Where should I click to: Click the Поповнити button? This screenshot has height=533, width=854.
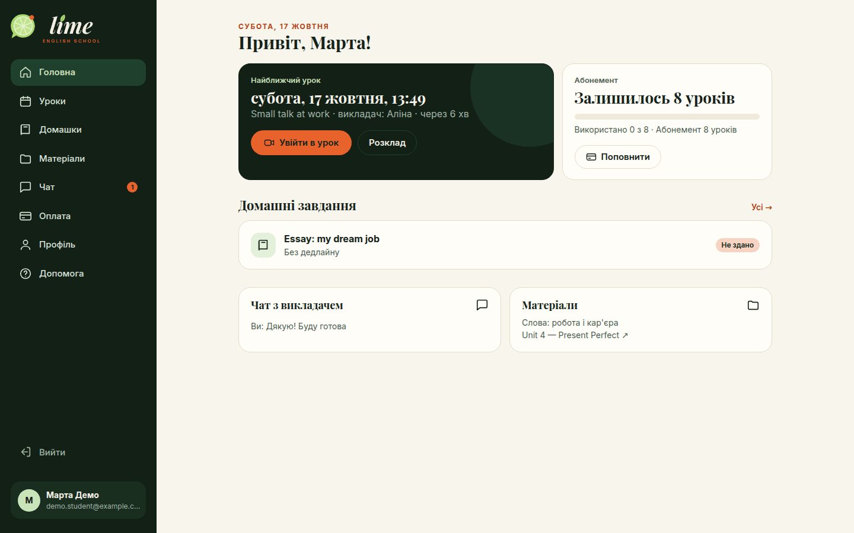[618, 157]
